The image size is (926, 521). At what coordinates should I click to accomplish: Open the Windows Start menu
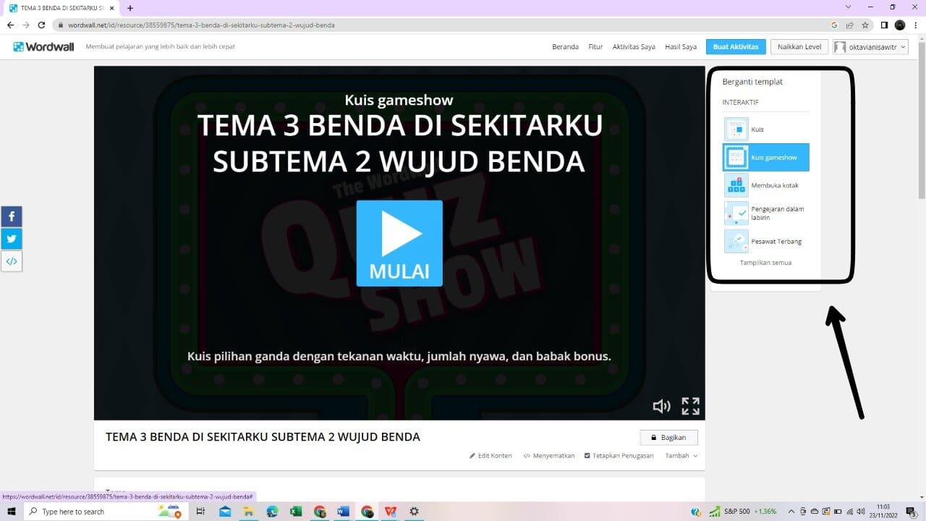12,512
